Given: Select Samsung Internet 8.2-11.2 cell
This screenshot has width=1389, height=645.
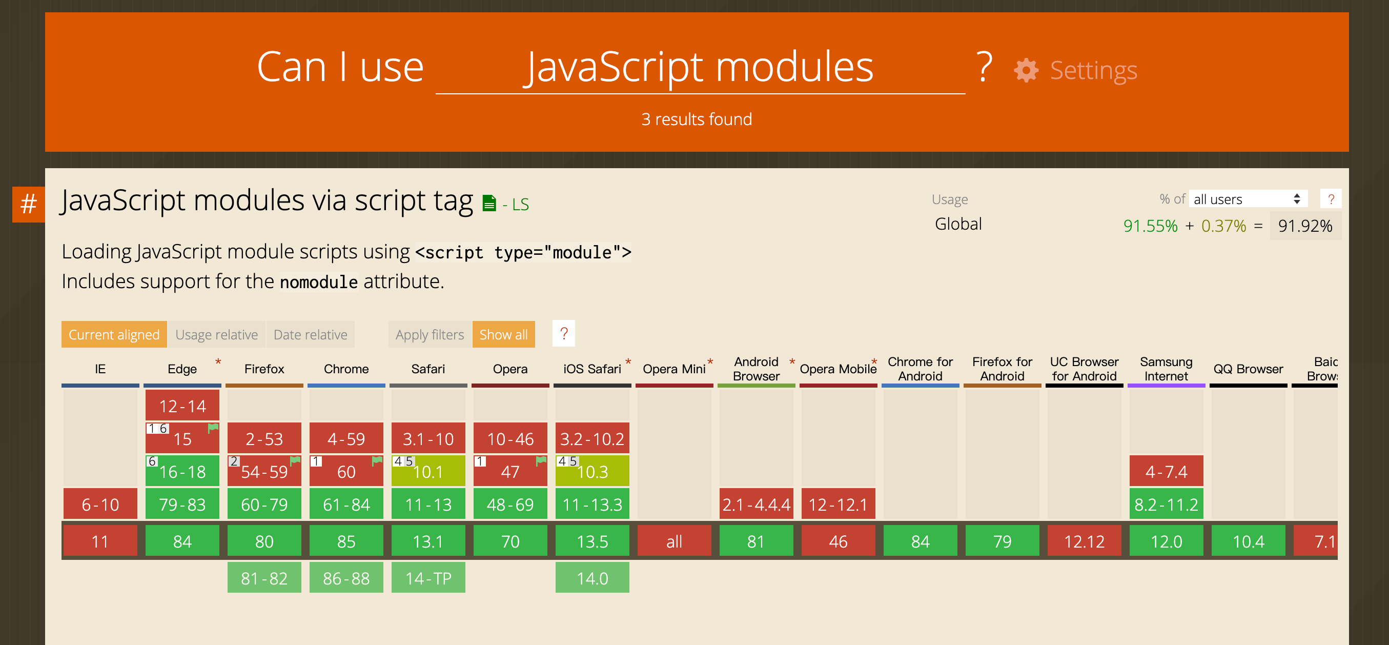Looking at the screenshot, I should 1167,503.
